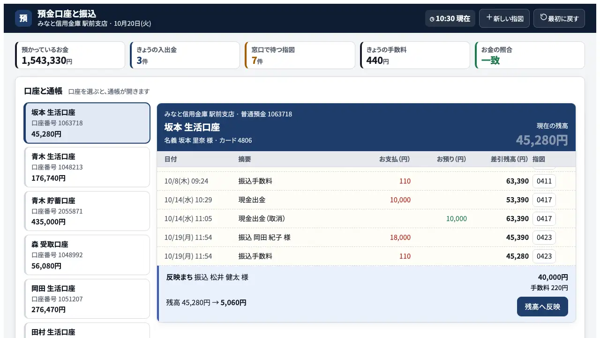Click the 預 app logo icon
Image resolution: width=600 pixels, height=338 pixels.
23,18
